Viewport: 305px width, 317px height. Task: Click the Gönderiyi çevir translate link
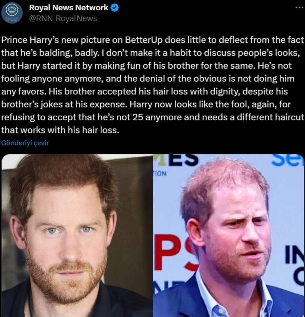[x=25, y=143]
